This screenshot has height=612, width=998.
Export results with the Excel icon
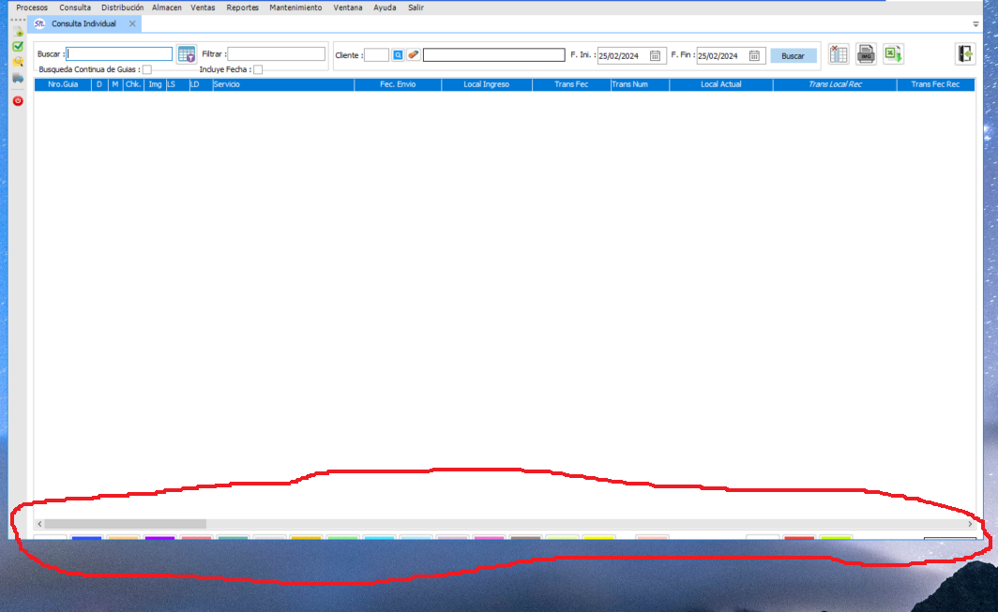893,55
